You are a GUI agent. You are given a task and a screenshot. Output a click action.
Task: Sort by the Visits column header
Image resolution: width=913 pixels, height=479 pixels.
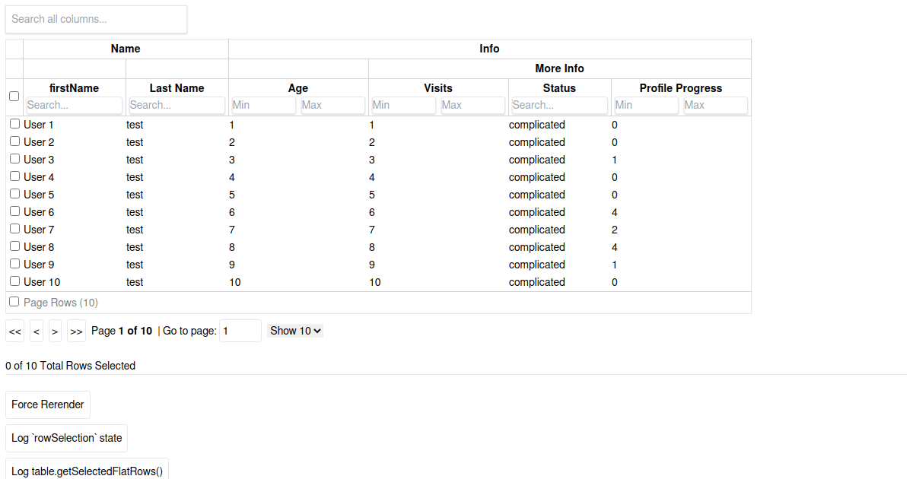438,88
